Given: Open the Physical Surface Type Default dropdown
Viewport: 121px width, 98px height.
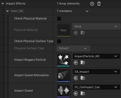Looking at the screenshot, I should 73,48.
